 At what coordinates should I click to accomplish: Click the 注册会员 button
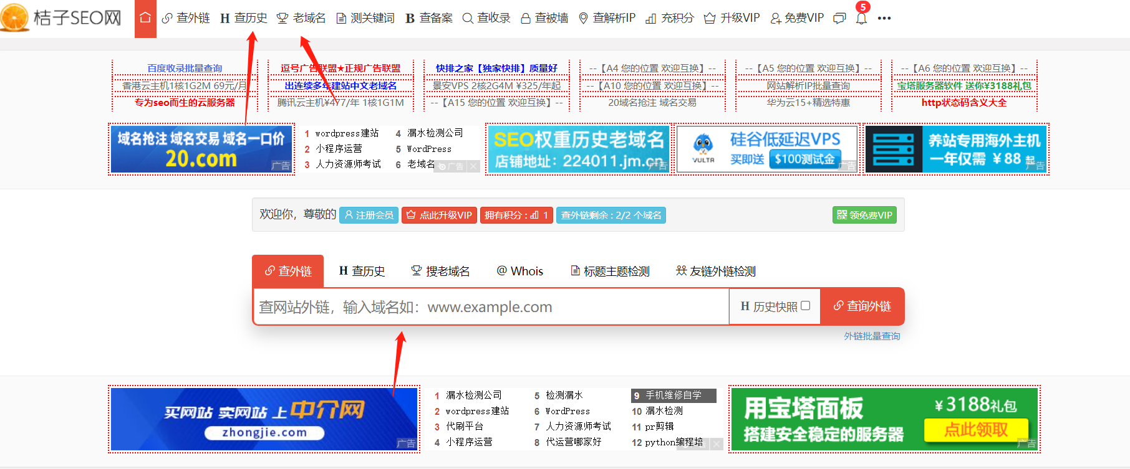coord(369,215)
